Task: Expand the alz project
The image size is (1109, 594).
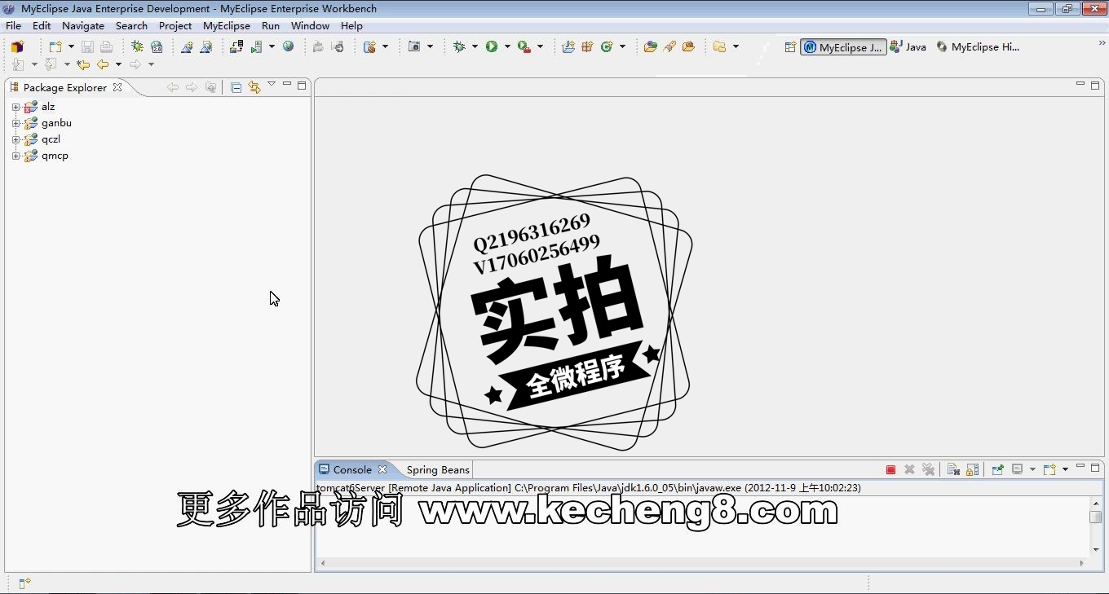Action: [15, 107]
